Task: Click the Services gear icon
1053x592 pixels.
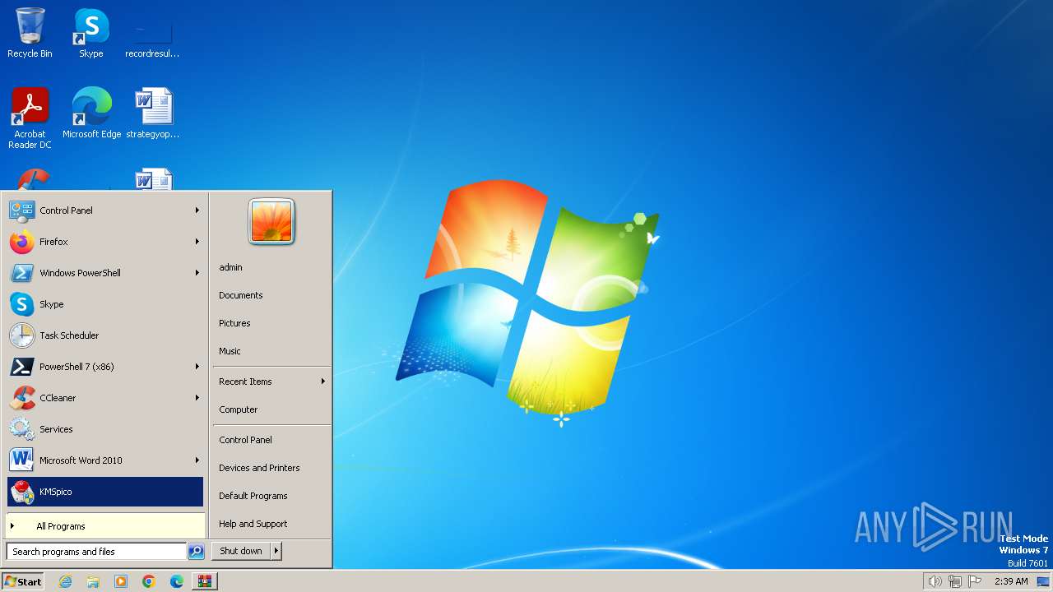Action: tap(21, 429)
